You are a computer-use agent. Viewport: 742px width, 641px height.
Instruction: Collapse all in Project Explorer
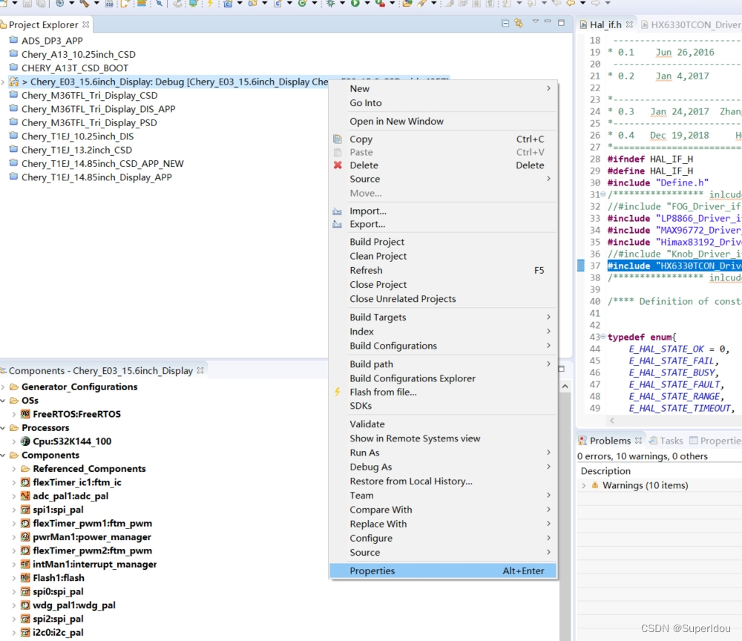coord(505,23)
